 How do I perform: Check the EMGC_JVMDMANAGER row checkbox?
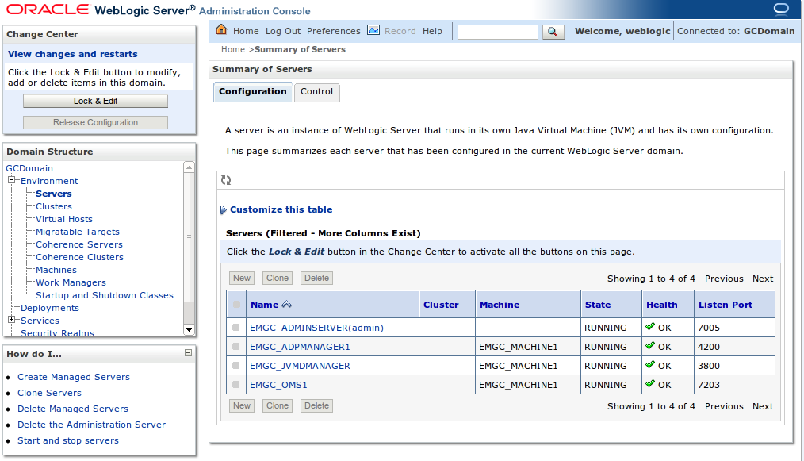click(x=235, y=365)
